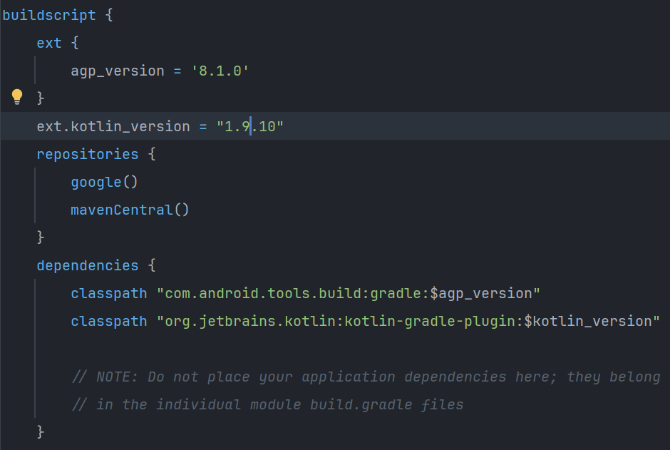Click the ext block keyword on line two
The height and width of the screenshot is (450, 670).
49,43
